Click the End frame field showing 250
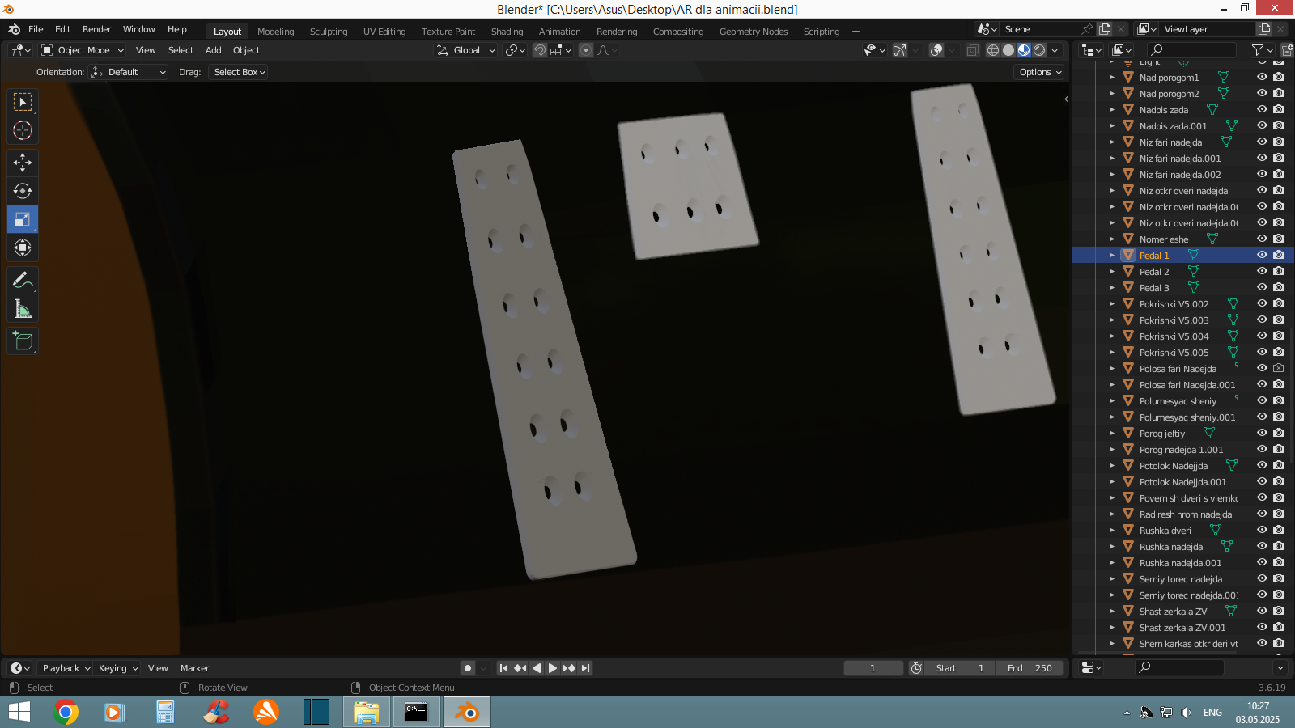1295x728 pixels. point(1031,668)
